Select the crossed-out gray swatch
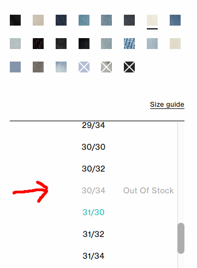197x268 pixels. (x=106, y=67)
